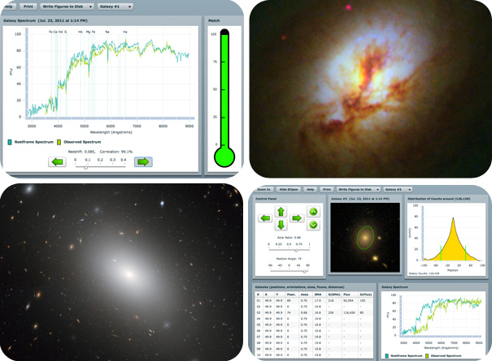This screenshot has height=361, width=492.
Task: Click the Axial Ratio slider handle
Action: pos(296,250)
